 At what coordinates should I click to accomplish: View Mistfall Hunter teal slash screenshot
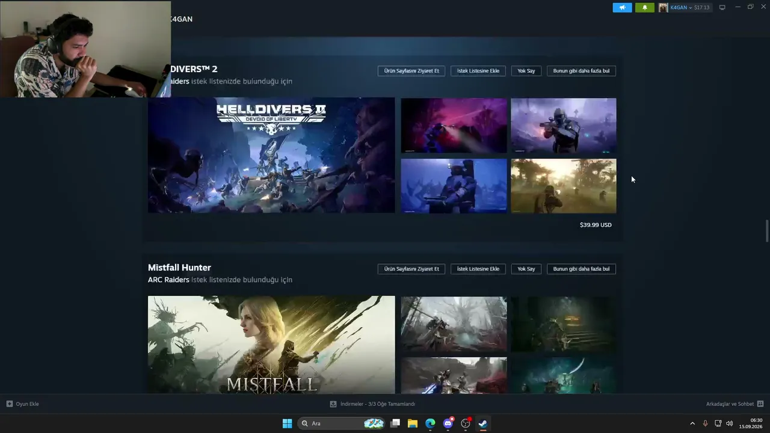tap(564, 375)
